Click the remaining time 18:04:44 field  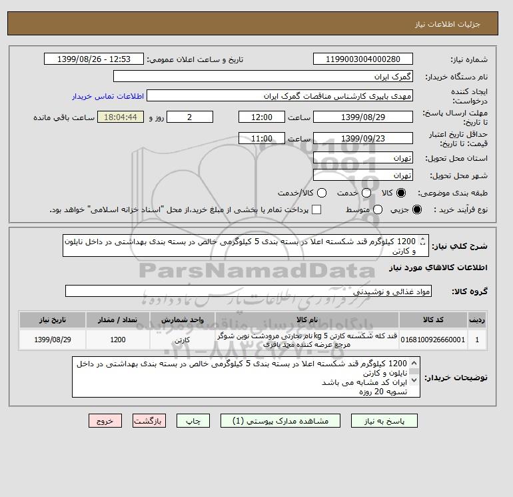click(x=121, y=117)
